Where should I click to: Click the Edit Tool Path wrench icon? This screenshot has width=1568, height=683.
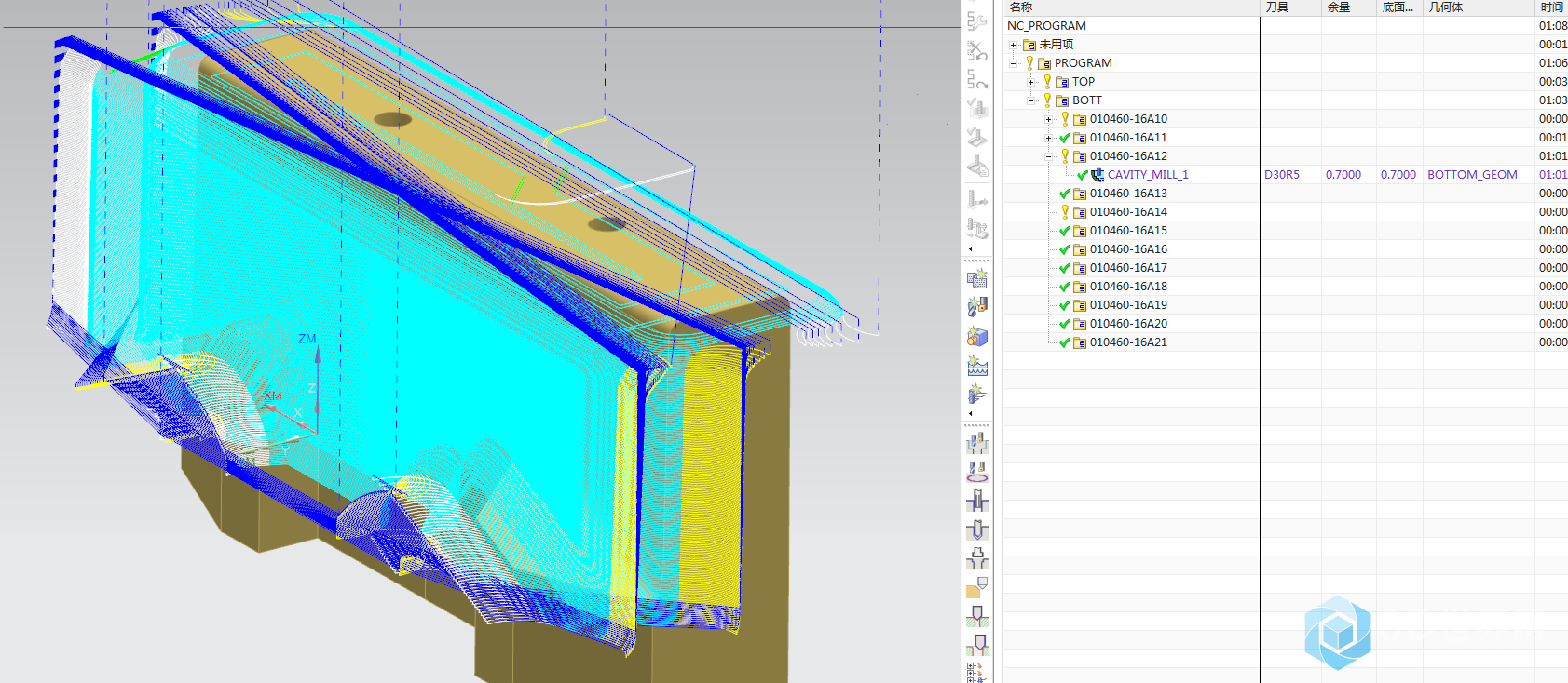click(976, 20)
